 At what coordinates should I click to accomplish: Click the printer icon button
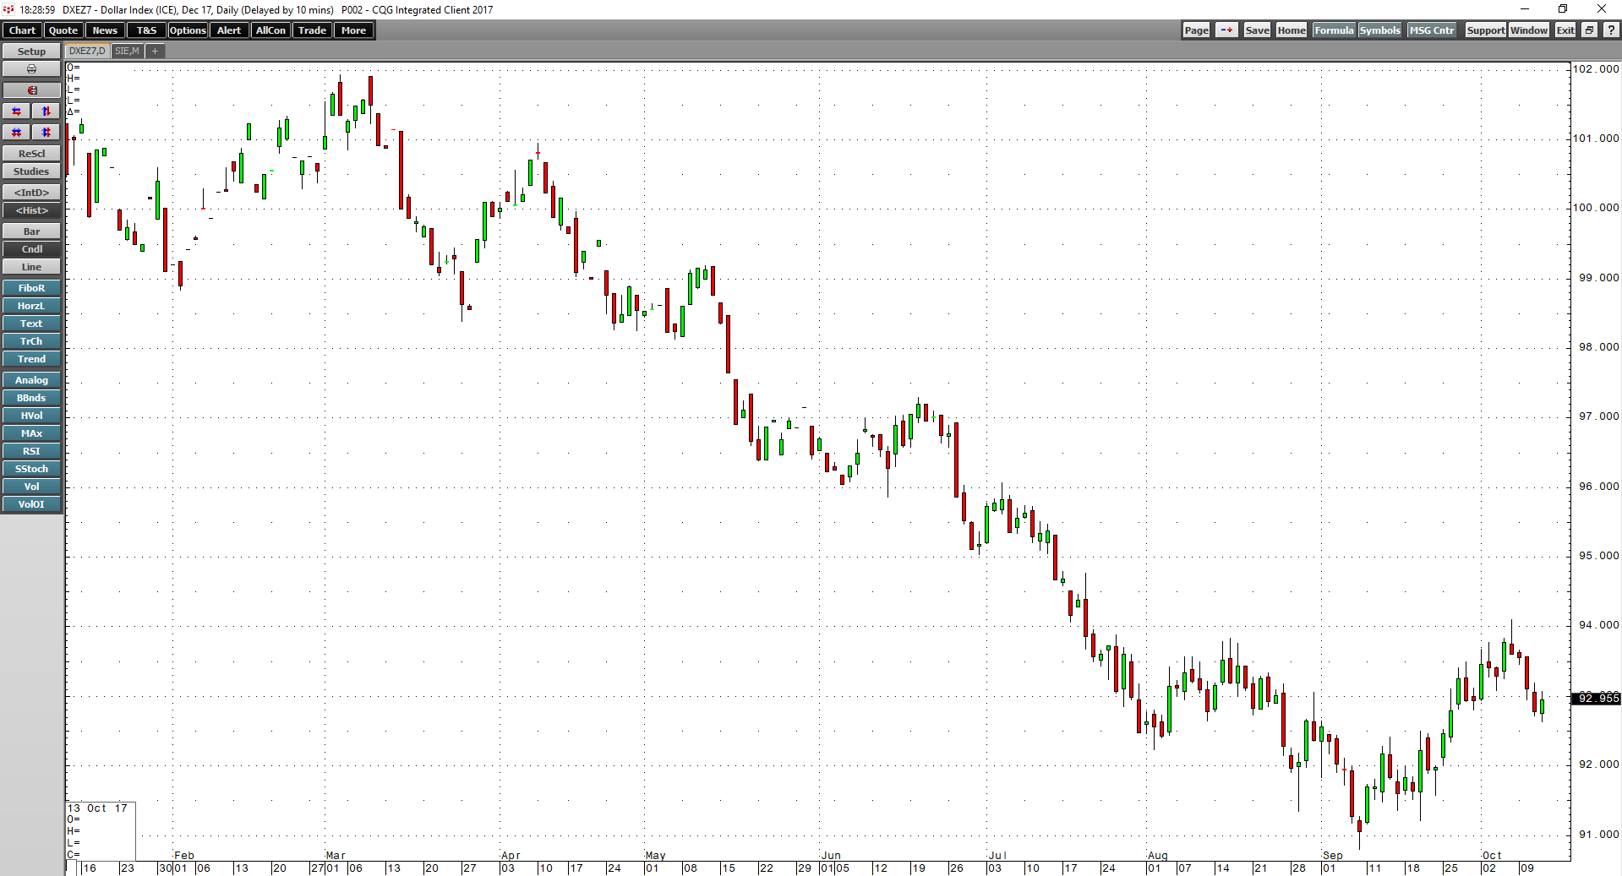pyautogui.click(x=31, y=69)
